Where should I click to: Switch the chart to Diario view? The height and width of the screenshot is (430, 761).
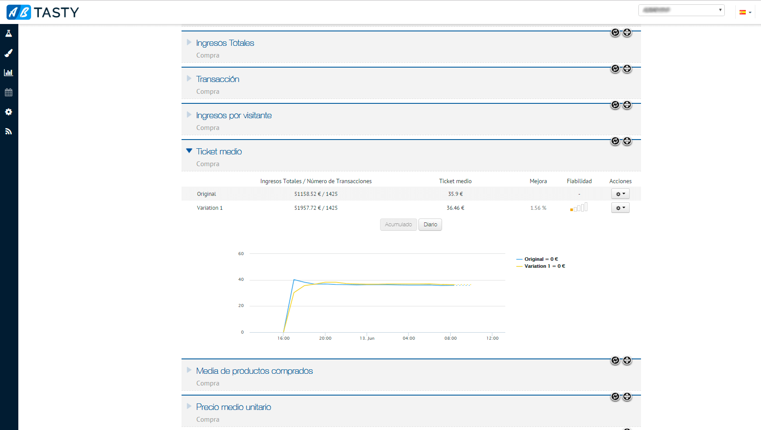pos(430,225)
